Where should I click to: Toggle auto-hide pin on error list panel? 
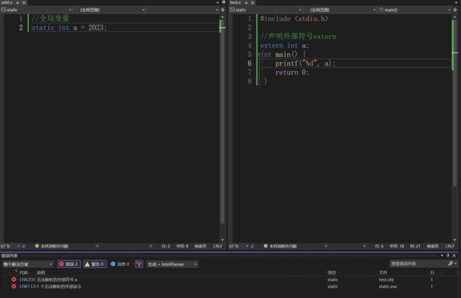coord(448,255)
